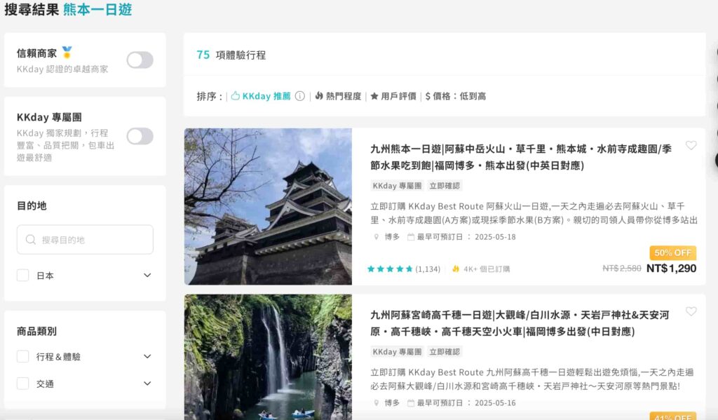This screenshot has width=718, height=420.
Task: Click the magnifier icon in destination search
Action: point(31,240)
